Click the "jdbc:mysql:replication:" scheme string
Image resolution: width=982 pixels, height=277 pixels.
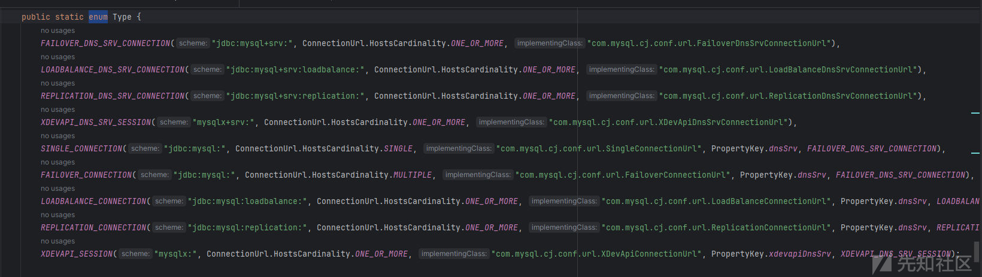[247, 227]
